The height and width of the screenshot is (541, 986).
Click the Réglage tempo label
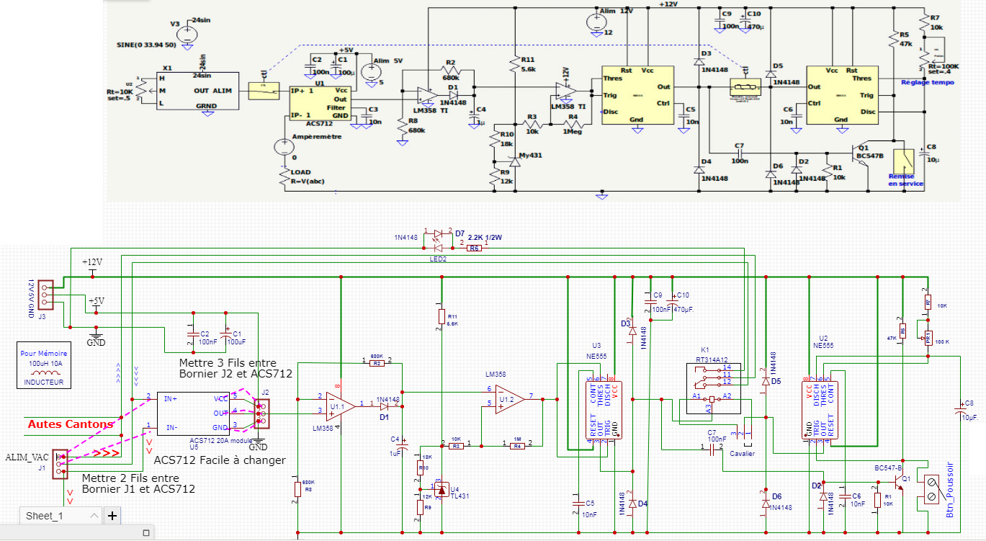(x=928, y=82)
